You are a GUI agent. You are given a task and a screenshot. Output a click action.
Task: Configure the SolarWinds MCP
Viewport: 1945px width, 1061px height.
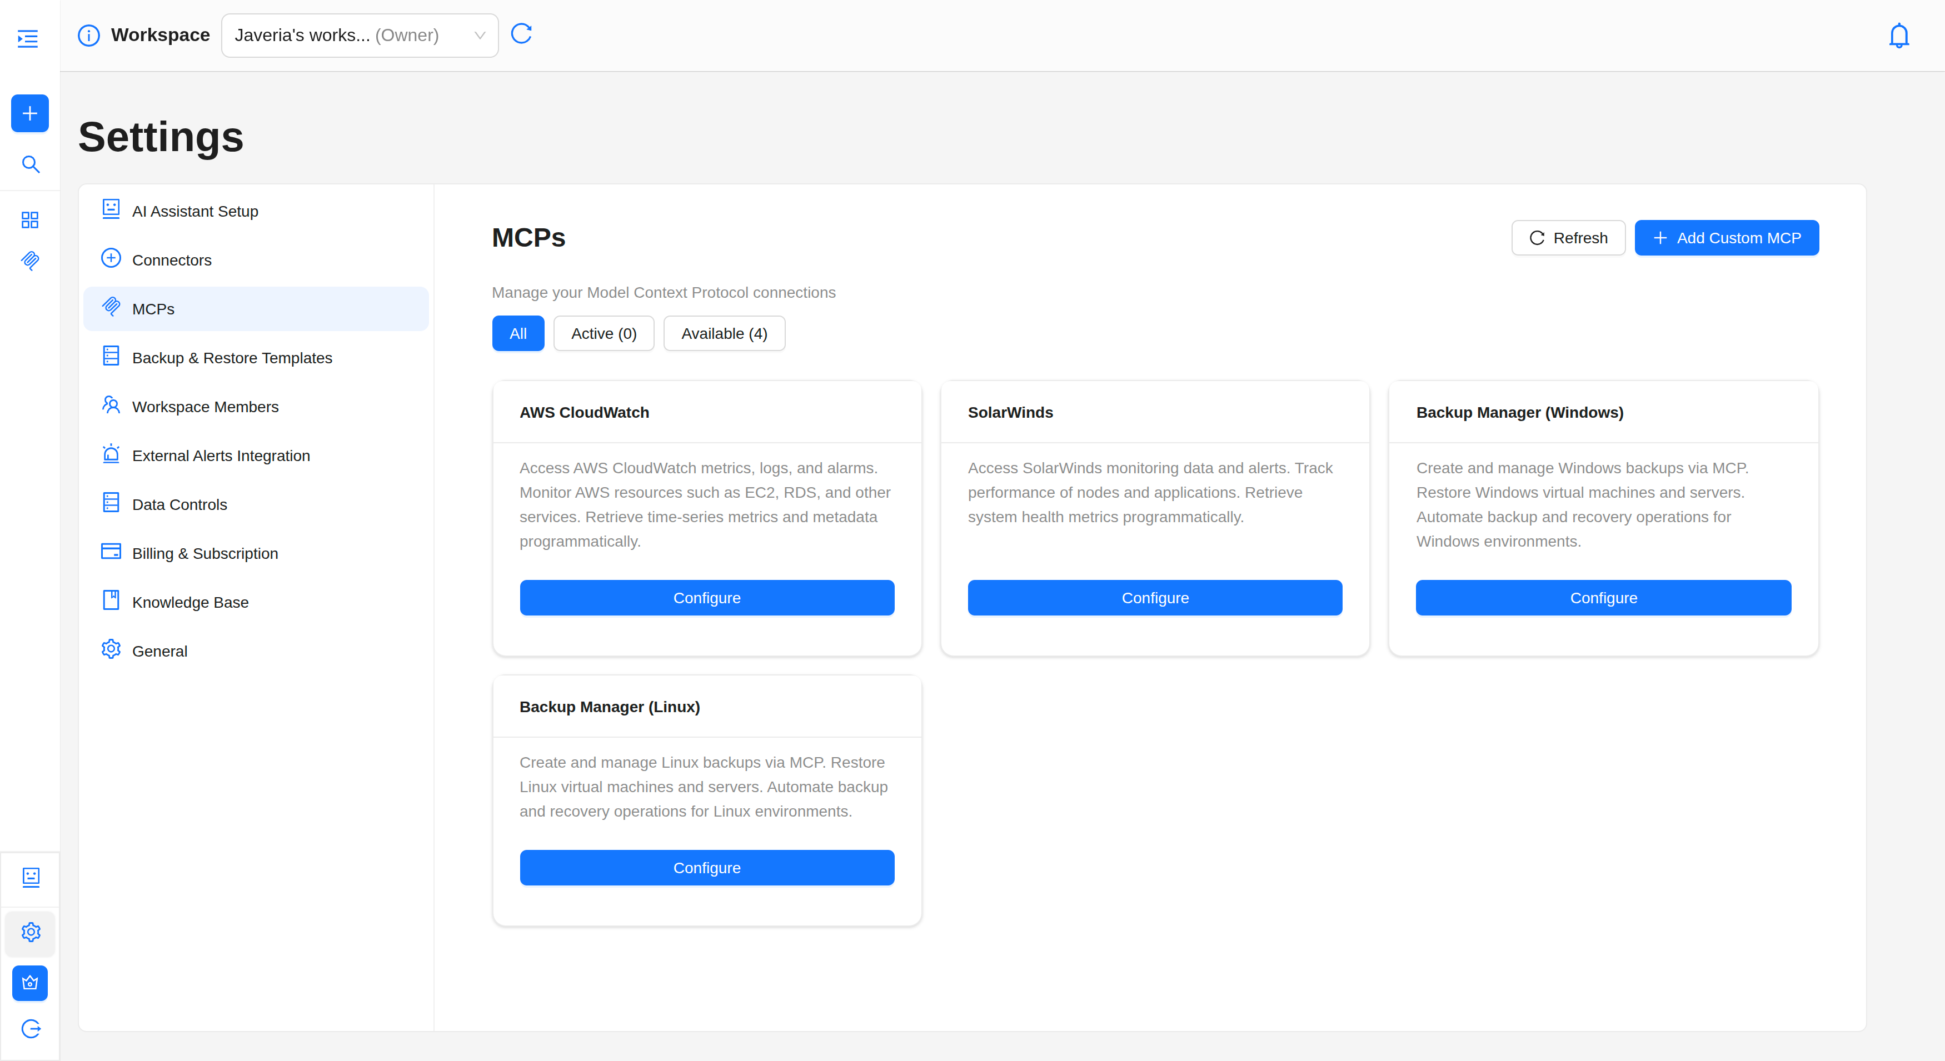pyautogui.click(x=1154, y=598)
